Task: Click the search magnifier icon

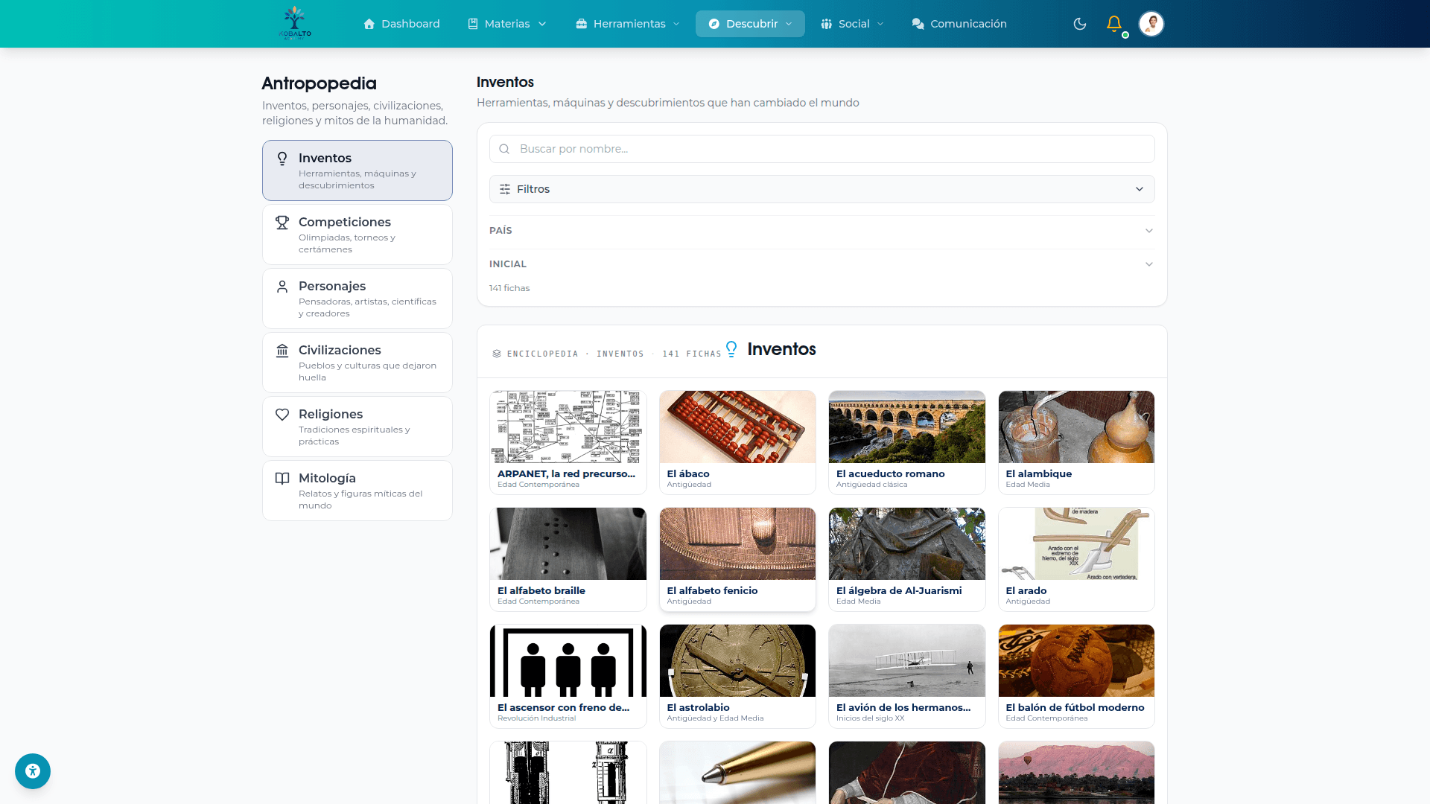Action: tap(504, 149)
